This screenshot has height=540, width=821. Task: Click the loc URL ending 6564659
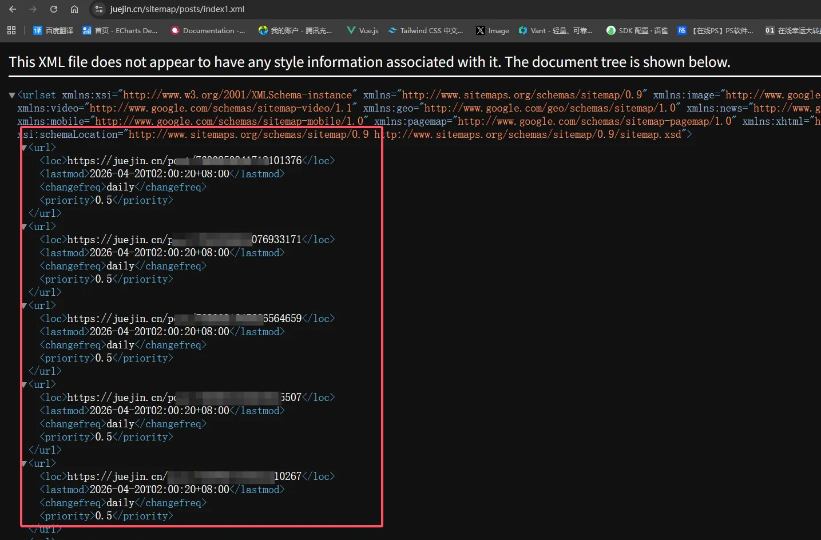(184, 319)
